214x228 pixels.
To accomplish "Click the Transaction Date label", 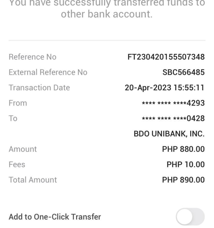I will 39,88.
